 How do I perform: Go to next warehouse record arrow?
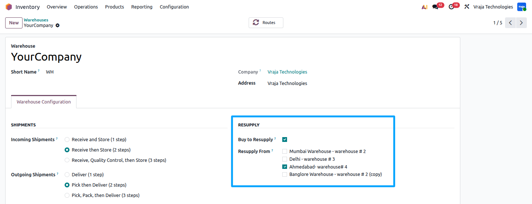[x=521, y=23]
